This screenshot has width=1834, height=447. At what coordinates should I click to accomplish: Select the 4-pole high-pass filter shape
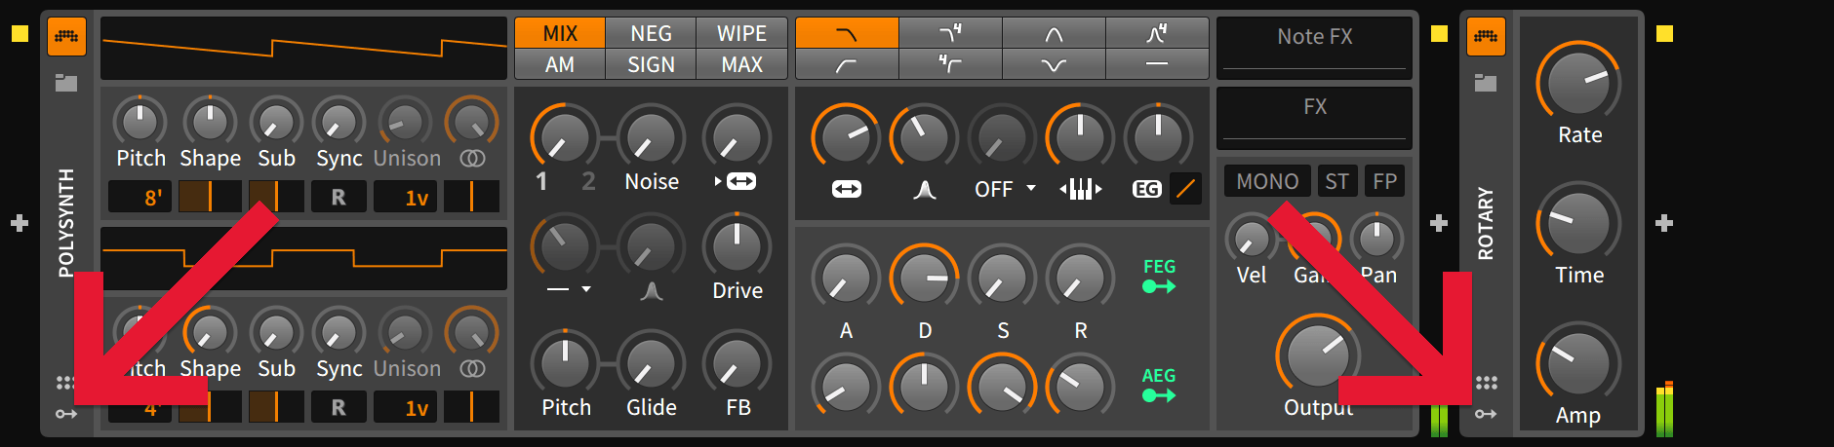950,64
